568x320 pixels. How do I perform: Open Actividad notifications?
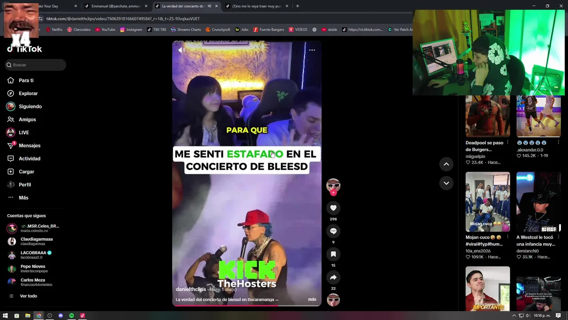29,159
